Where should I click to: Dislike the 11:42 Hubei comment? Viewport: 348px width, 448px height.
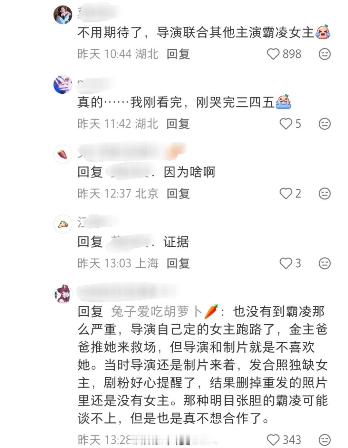coord(324,124)
